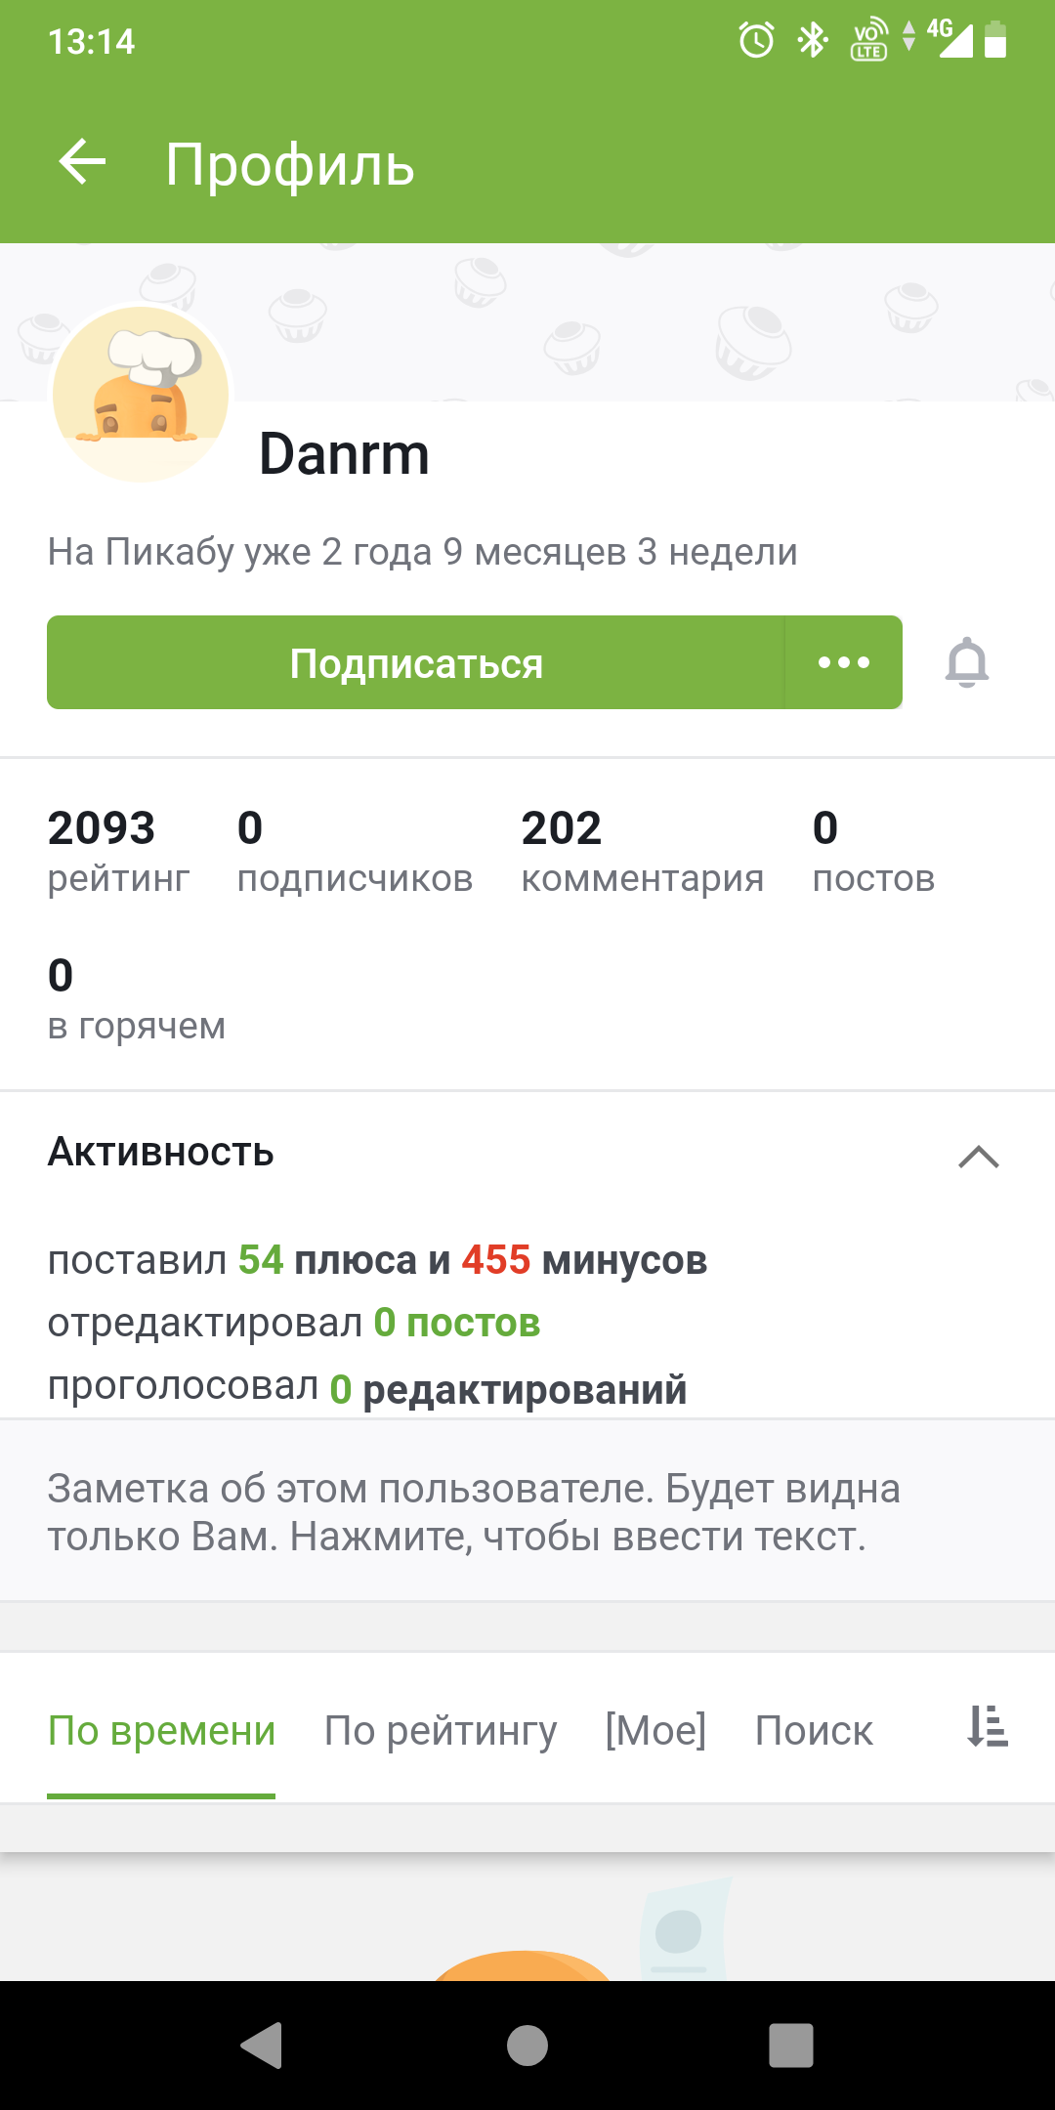Image resolution: width=1055 pixels, height=2110 pixels.
Task: Tap the 2093 рейтинг stat
Action: 118,851
